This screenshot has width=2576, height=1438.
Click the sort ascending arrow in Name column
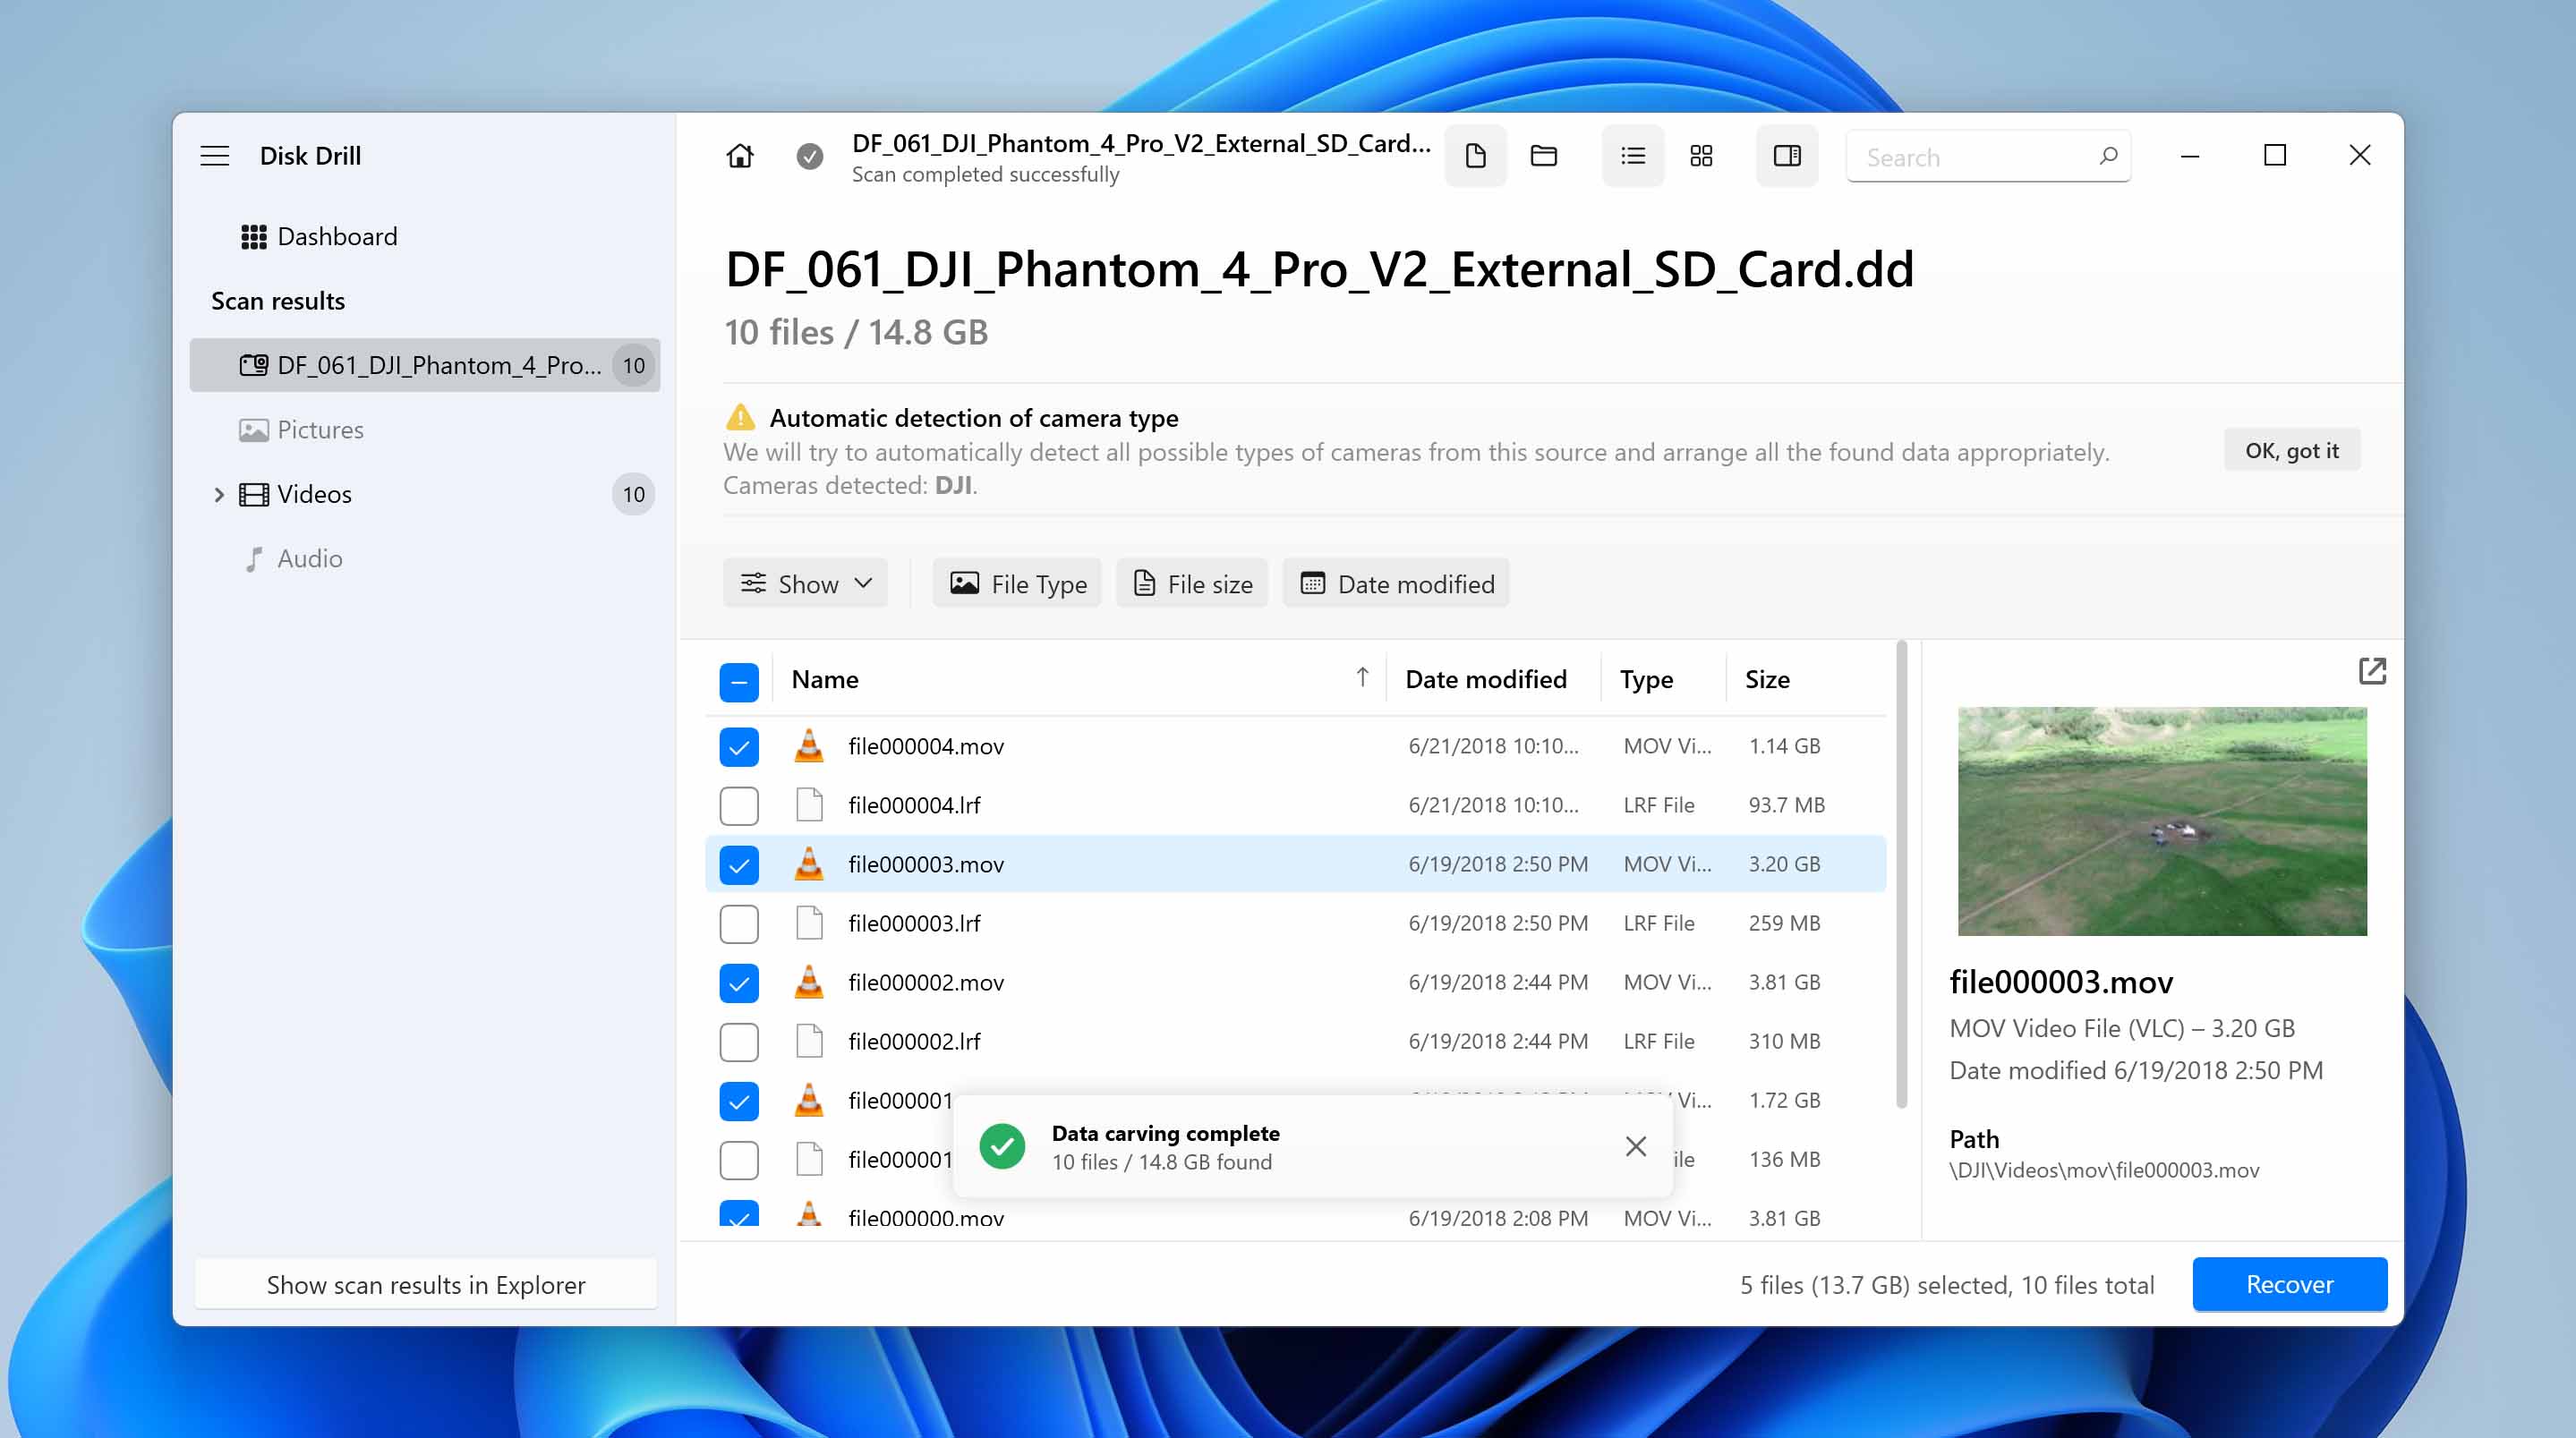(1362, 678)
